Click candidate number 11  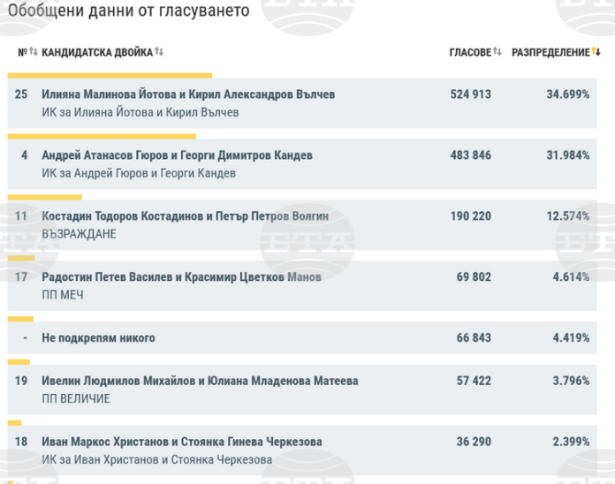21,216
